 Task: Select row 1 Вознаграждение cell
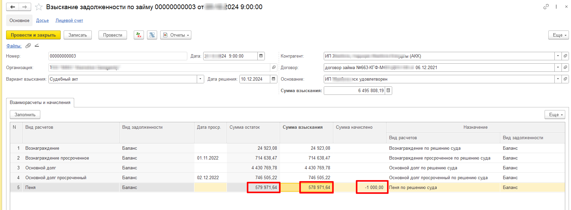tap(71, 148)
